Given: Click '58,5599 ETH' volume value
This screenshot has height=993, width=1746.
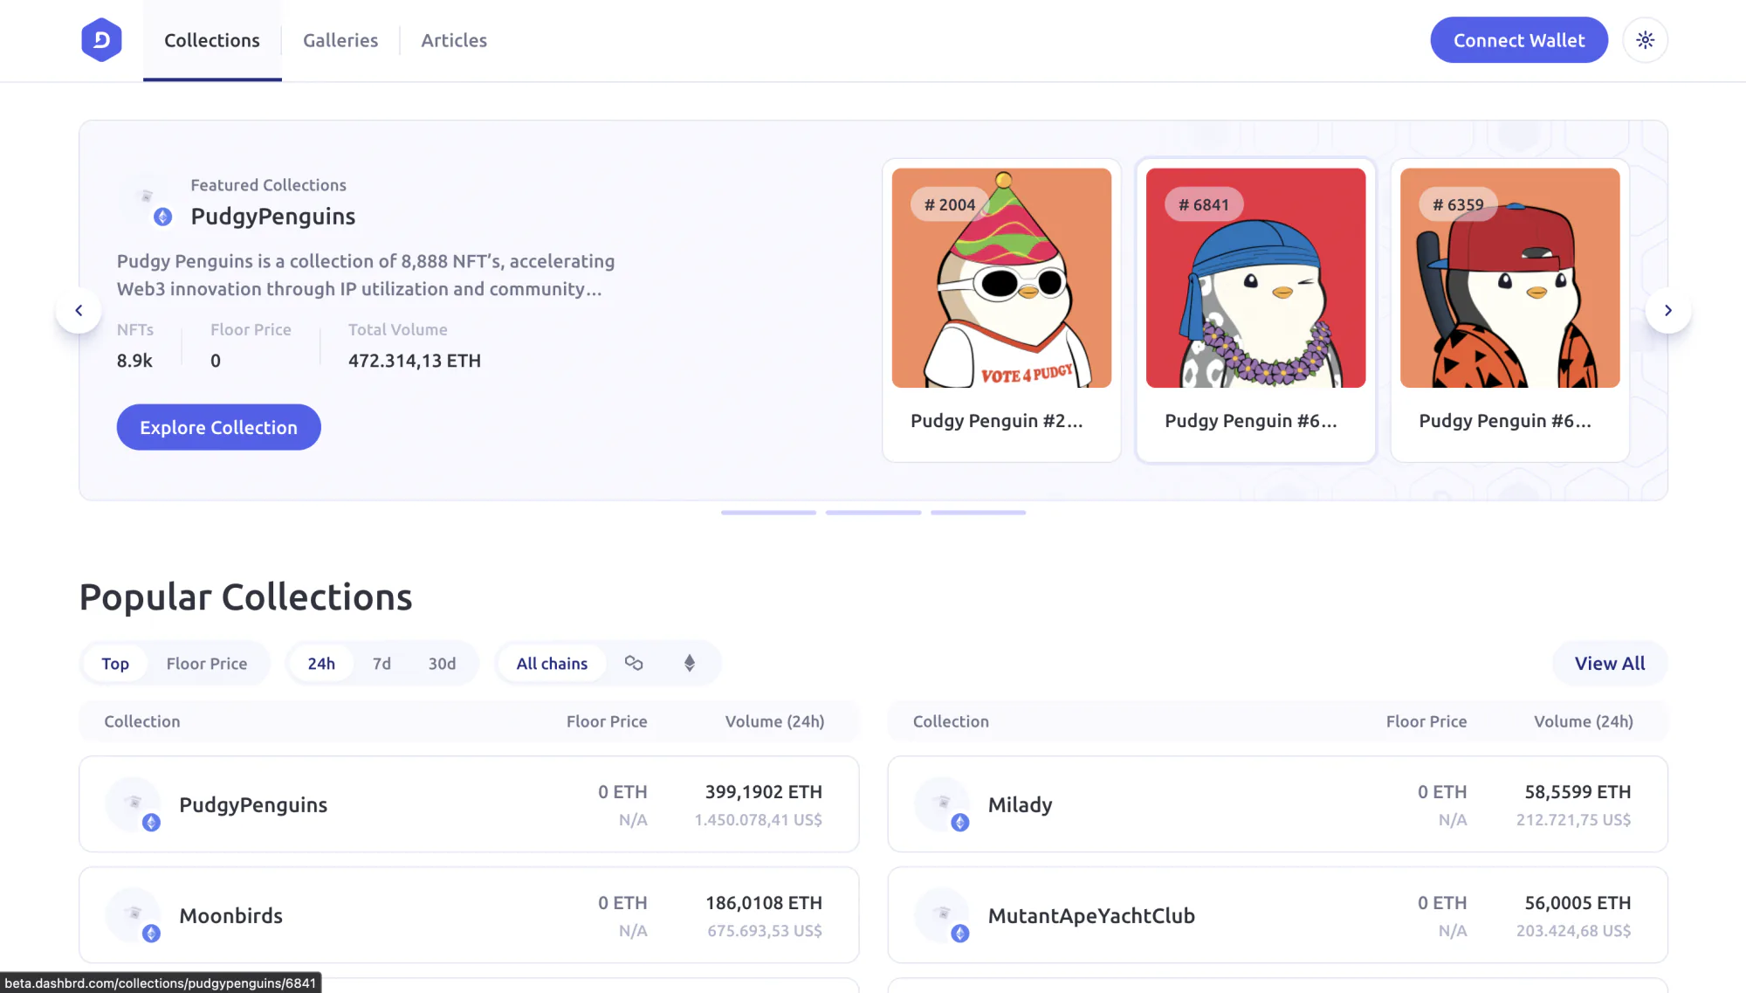Looking at the screenshot, I should click(1578, 792).
